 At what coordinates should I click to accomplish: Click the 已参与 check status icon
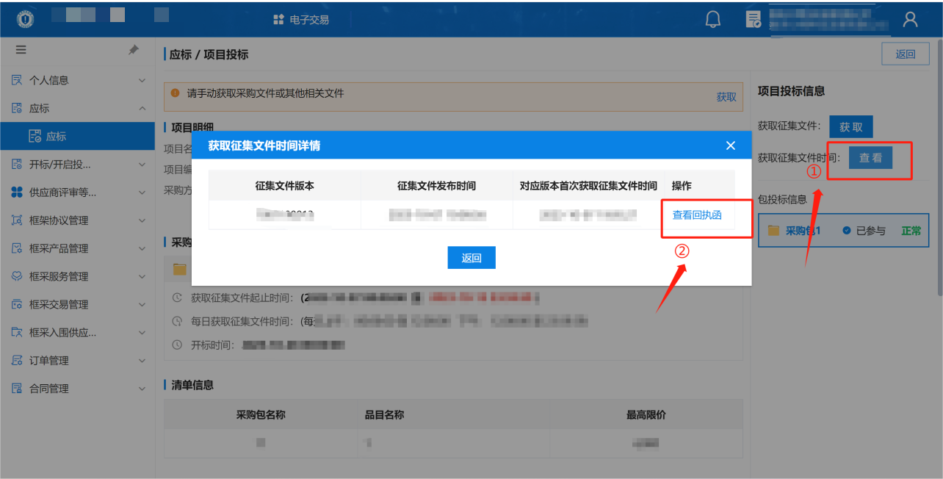click(x=847, y=231)
